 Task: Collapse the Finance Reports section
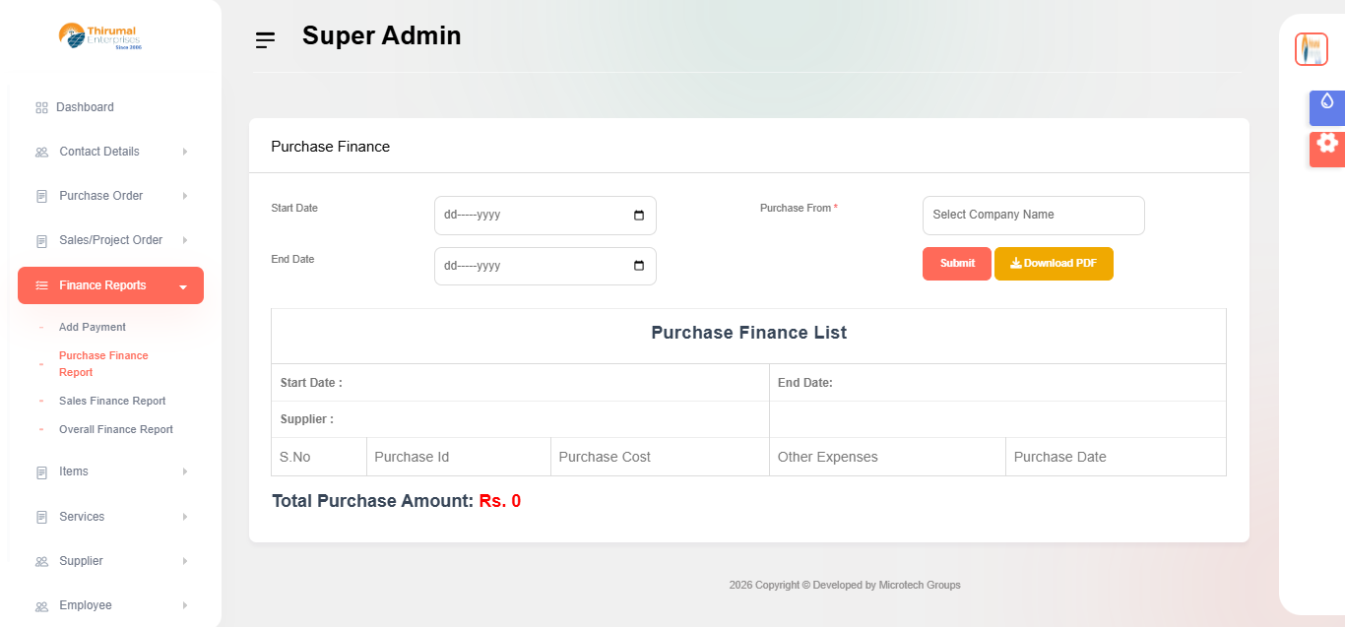(x=110, y=285)
